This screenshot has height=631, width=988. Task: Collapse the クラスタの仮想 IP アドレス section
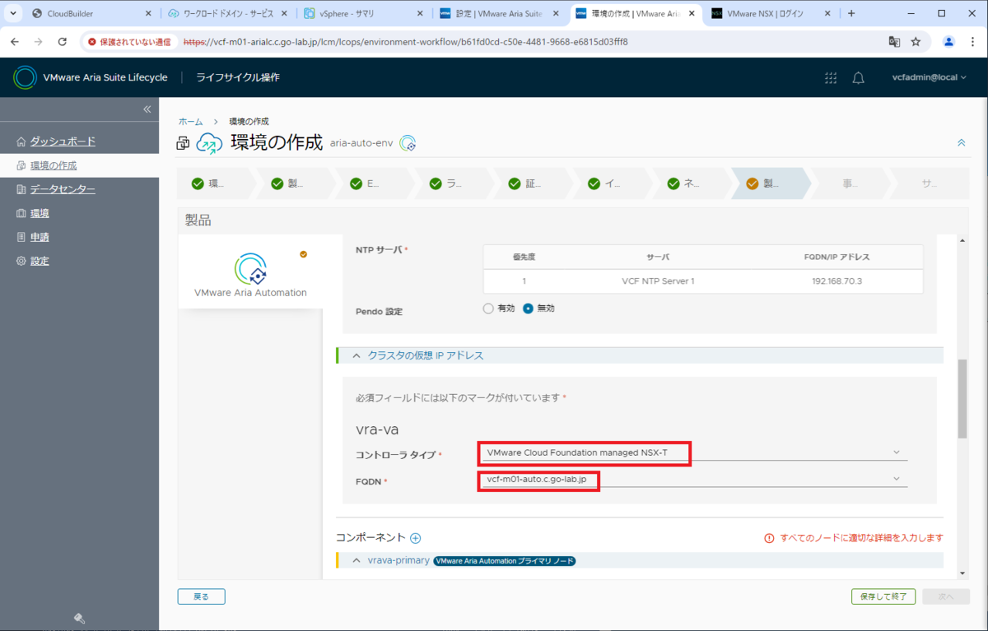point(357,355)
